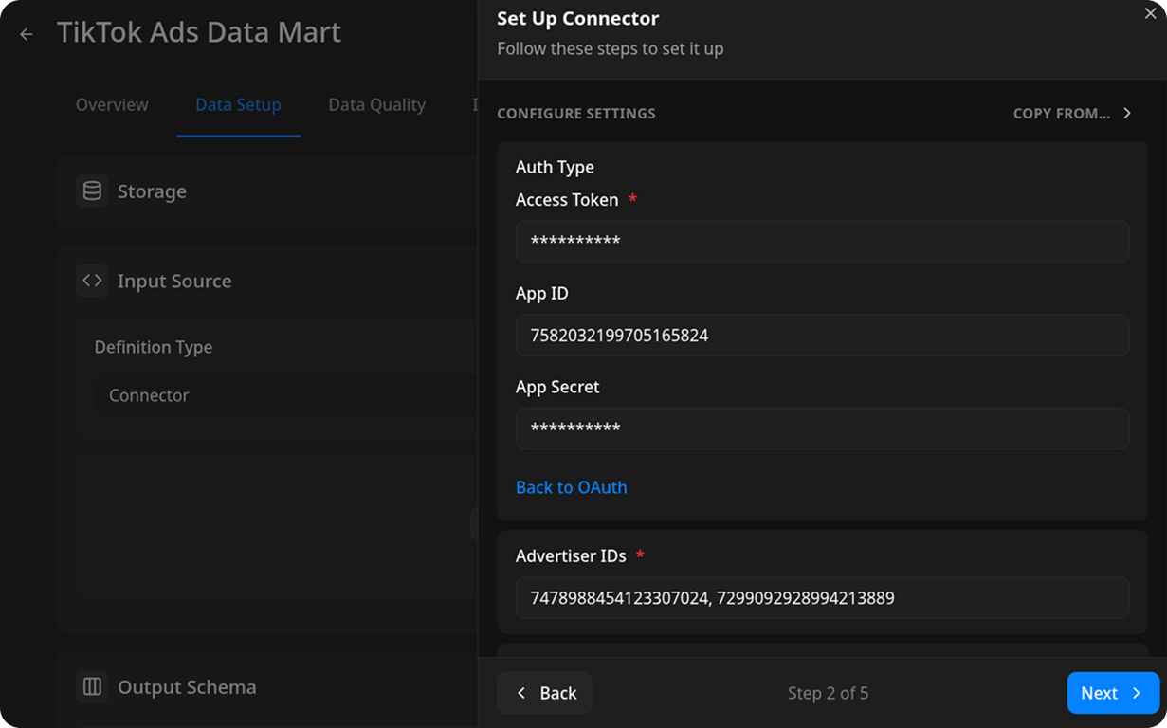
Task: Proceed with the Next button
Action: point(1113,693)
